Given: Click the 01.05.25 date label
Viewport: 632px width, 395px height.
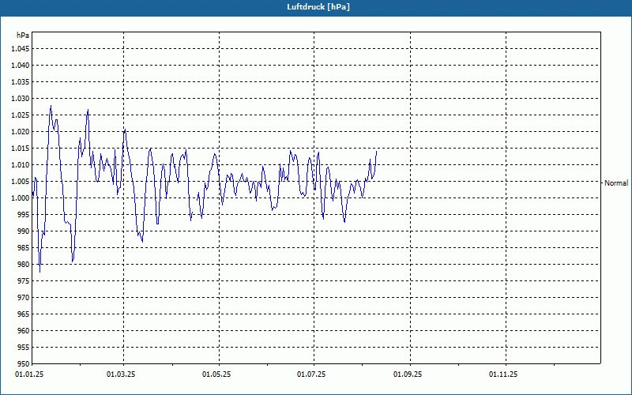Looking at the screenshot, I should click(x=216, y=374).
